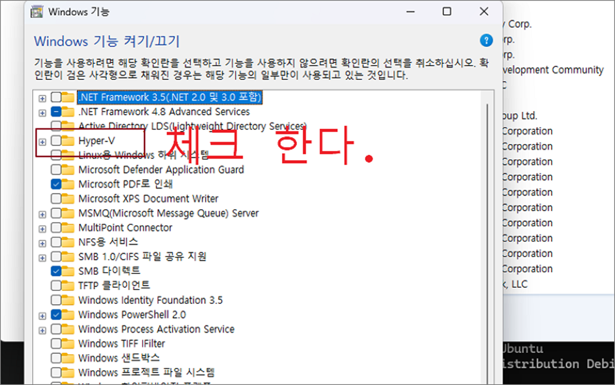
Task: Select .NET Framework 3.5 feature label
Action: pos(170,98)
